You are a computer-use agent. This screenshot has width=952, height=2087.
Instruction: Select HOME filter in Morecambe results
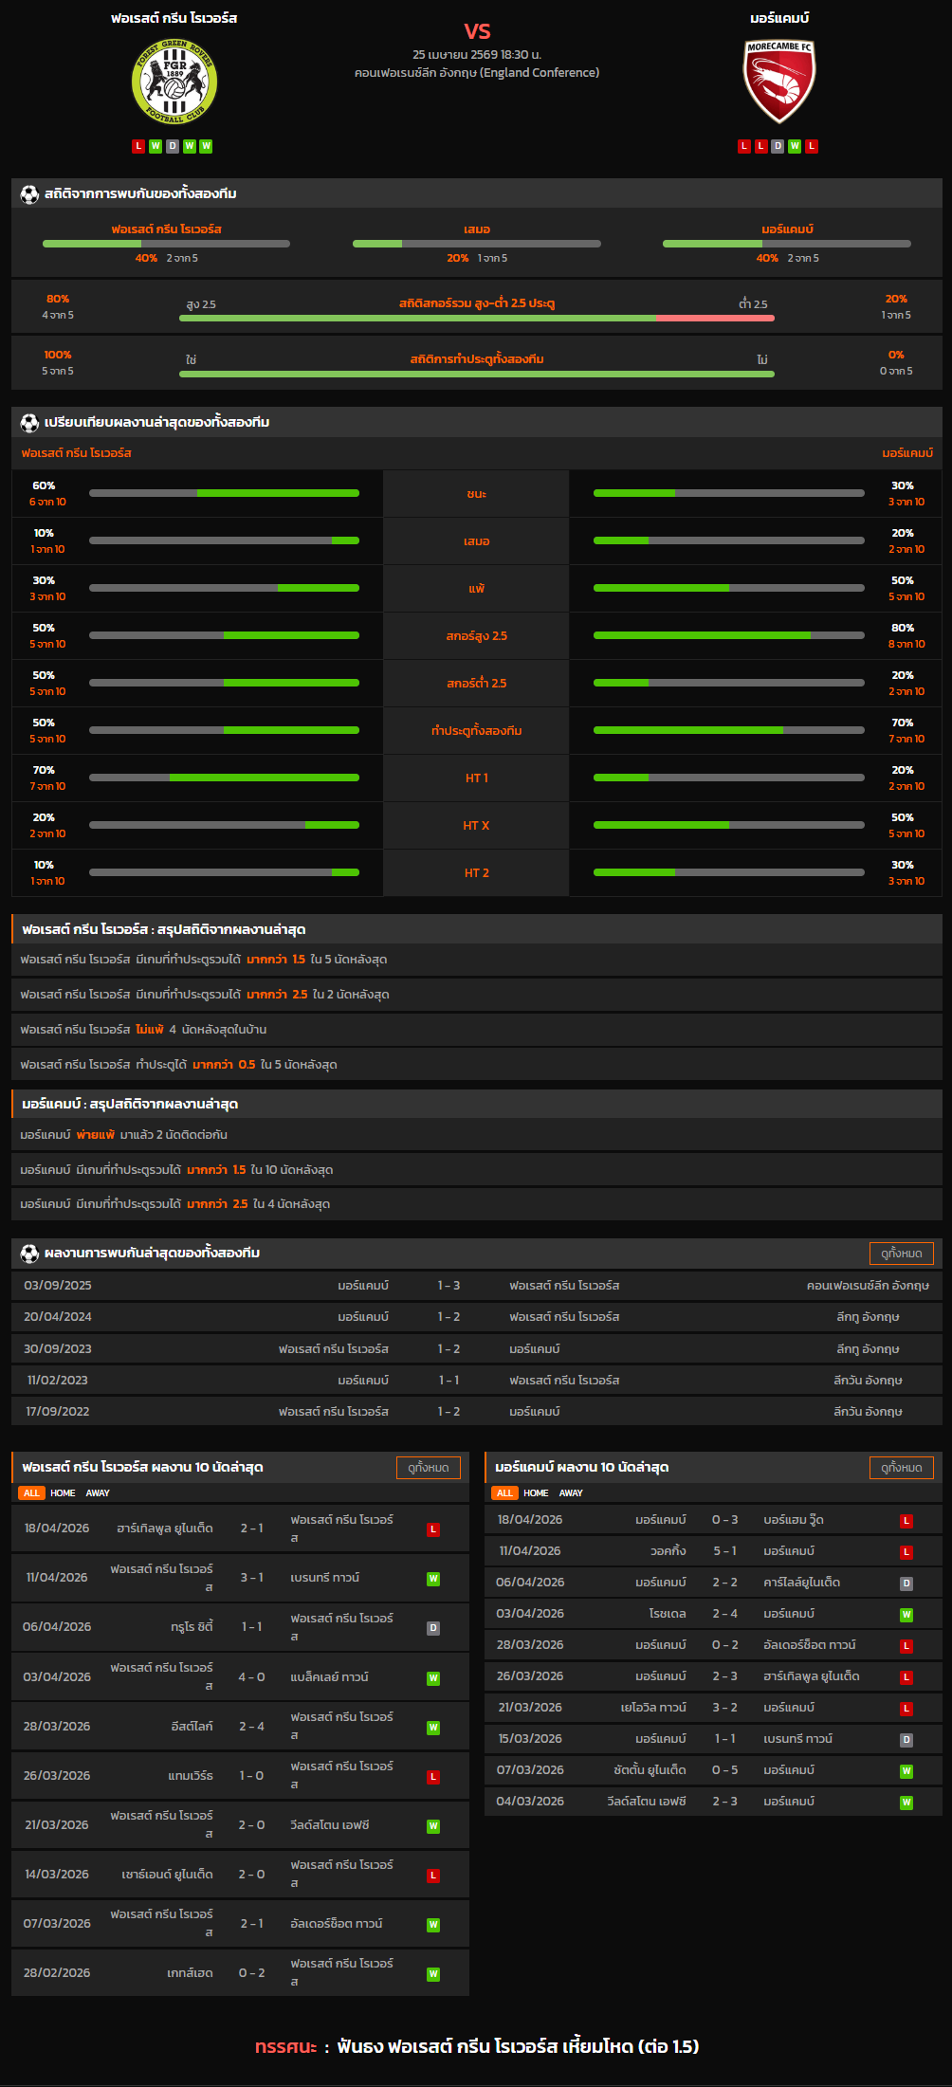click(x=536, y=1493)
